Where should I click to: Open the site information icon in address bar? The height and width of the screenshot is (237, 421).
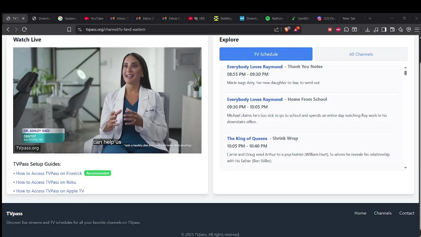80,29
